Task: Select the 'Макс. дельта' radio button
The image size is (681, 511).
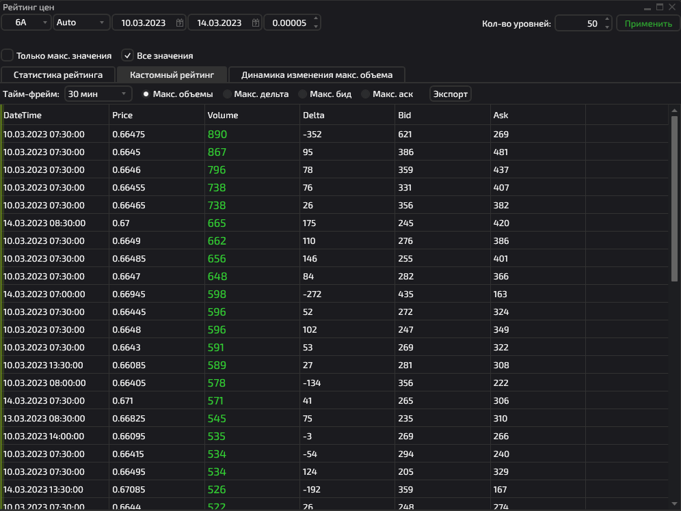Action: [227, 94]
